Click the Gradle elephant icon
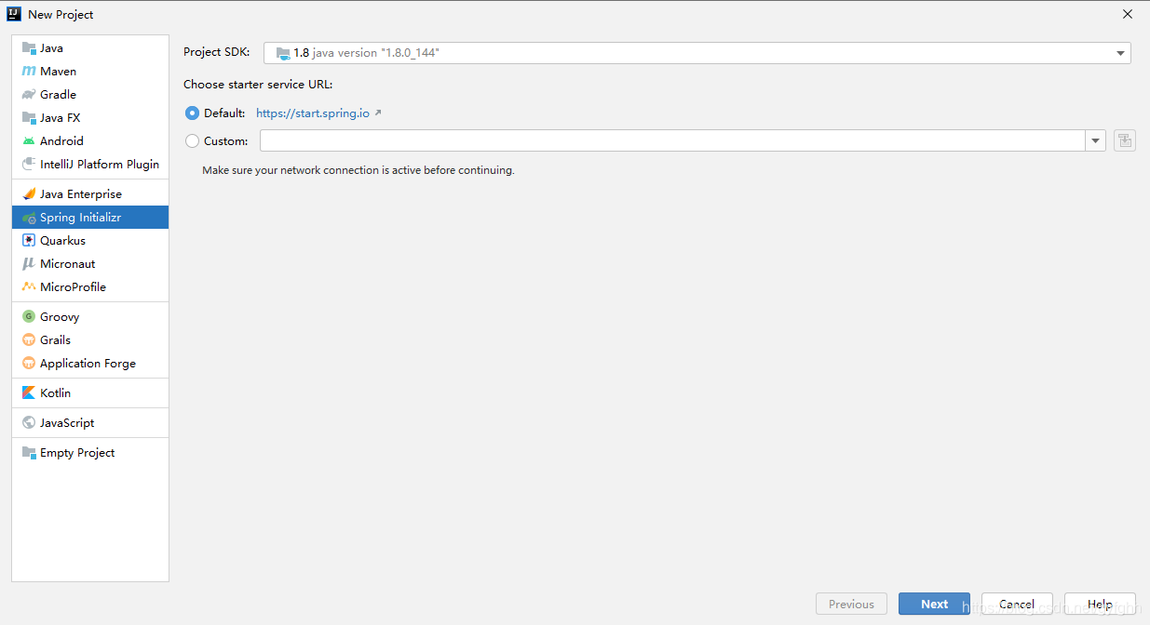 tap(29, 94)
